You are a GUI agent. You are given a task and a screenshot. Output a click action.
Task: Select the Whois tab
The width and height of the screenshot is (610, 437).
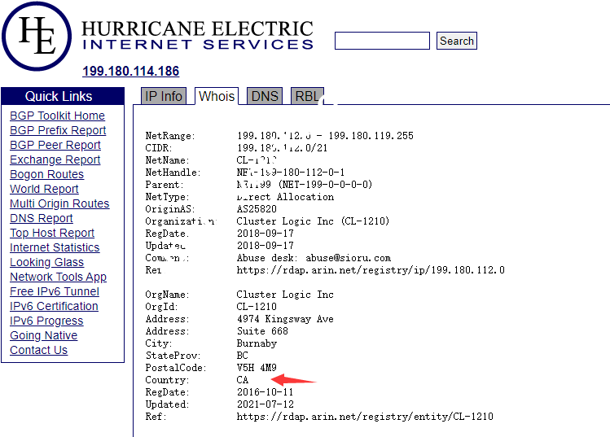point(217,96)
